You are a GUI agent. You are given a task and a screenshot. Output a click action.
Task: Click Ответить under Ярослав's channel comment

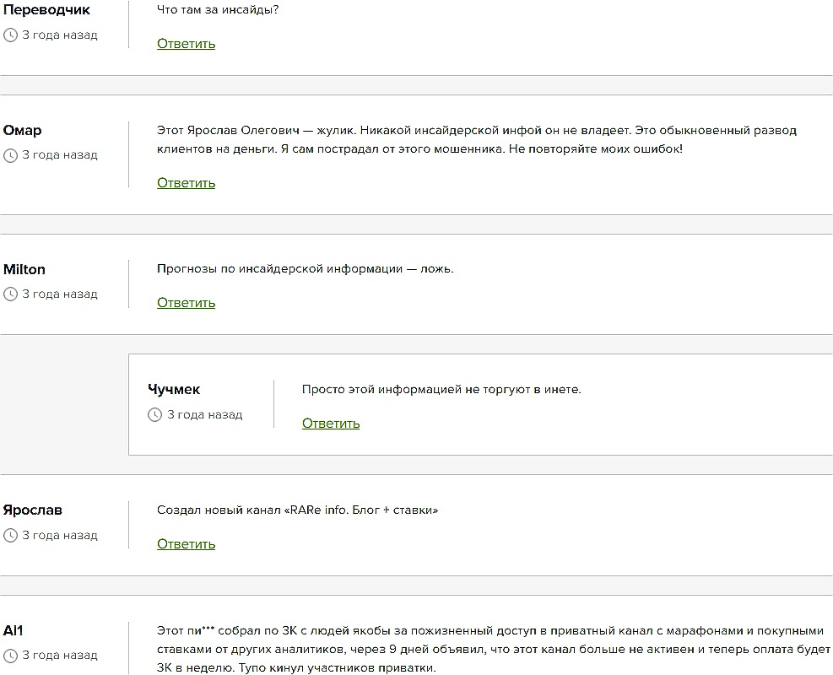[x=186, y=544]
